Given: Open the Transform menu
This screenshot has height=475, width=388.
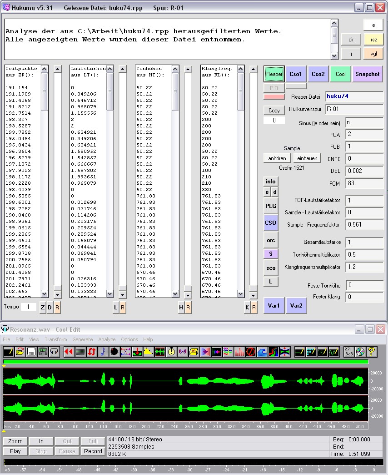Looking at the screenshot, I should (x=56, y=339).
